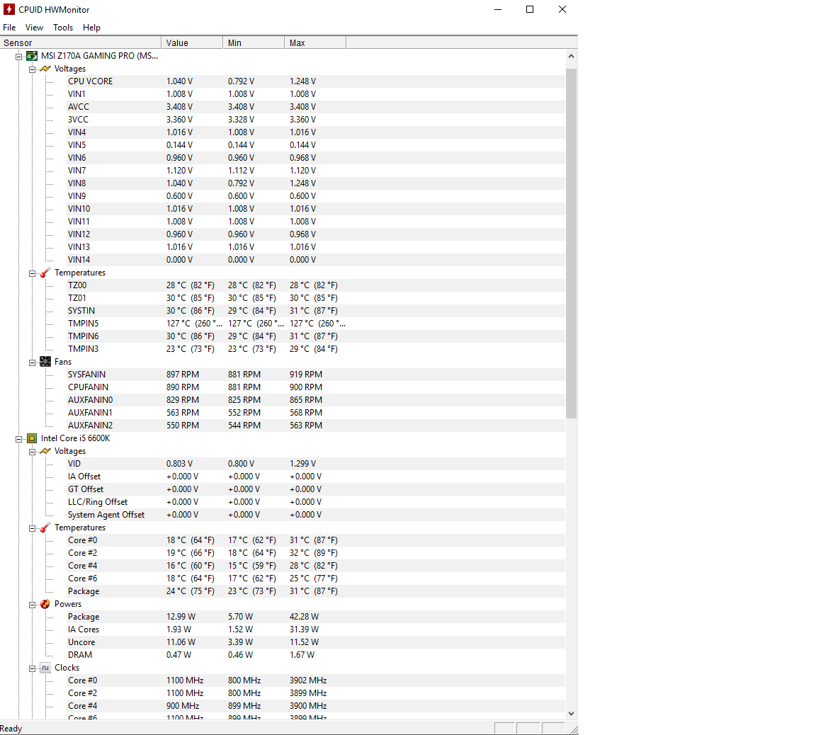Select the SYSTIN temperature row

pos(316,311)
